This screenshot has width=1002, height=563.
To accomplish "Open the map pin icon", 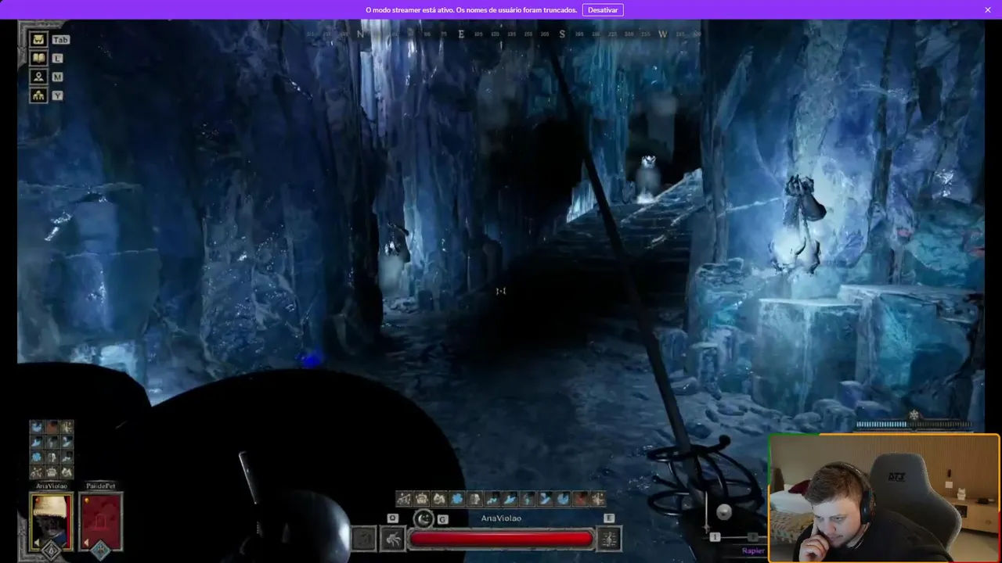I will pos(38,77).
